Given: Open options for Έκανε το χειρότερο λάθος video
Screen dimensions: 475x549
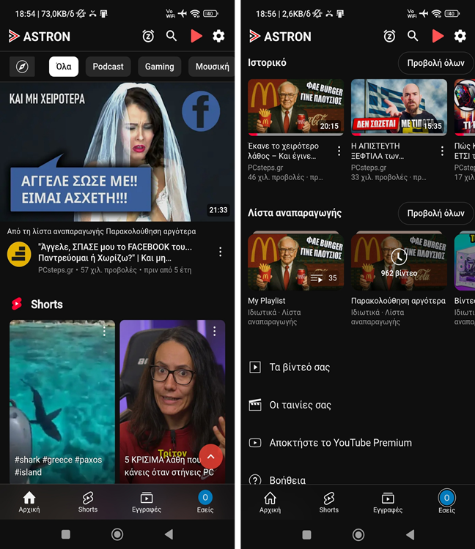Looking at the screenshot, I should (x=339, y=151).
